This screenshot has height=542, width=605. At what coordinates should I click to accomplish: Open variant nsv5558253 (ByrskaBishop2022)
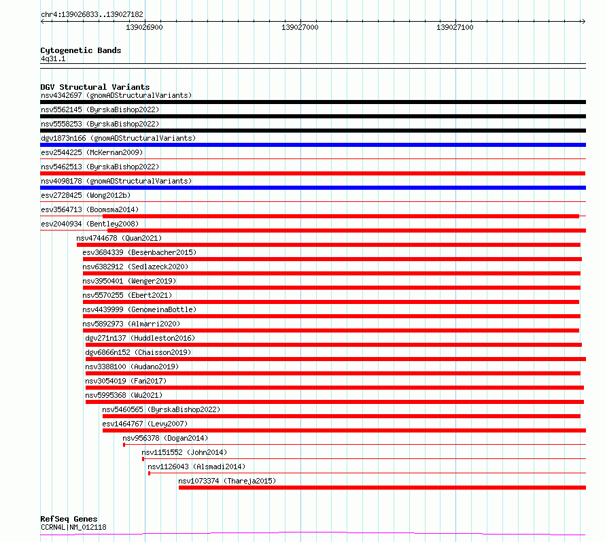tap(100, 124)
